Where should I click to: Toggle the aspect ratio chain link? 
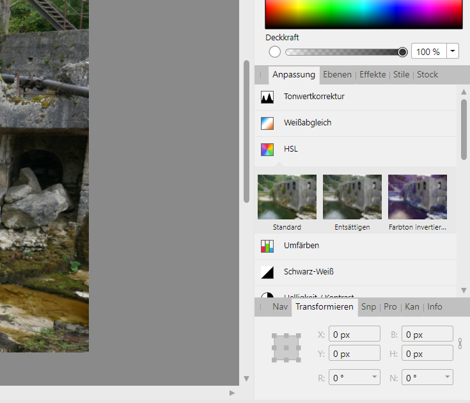pos(460,344)
